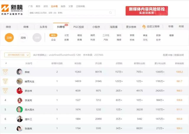This screenshot has height=134, width=189.
Task: Select the 情感 category filter
Action: [119, 40]
